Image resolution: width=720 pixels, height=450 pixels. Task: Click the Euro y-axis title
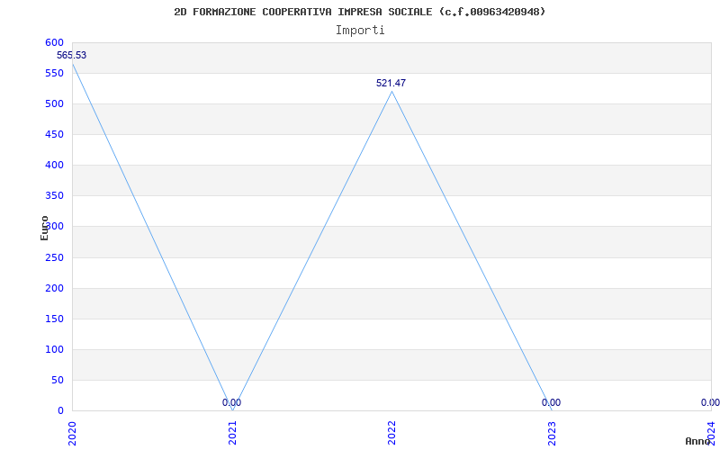pos(44,228)
